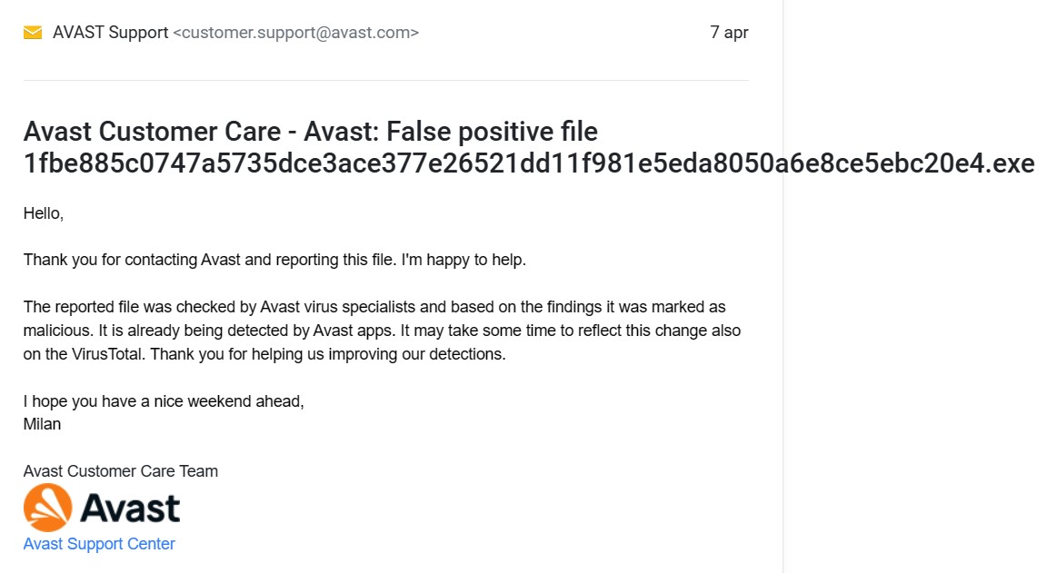This screenshot has height=573, width=1047.
Task: Click the long .exe file hash in subject
Action: (x=528, y=163)
